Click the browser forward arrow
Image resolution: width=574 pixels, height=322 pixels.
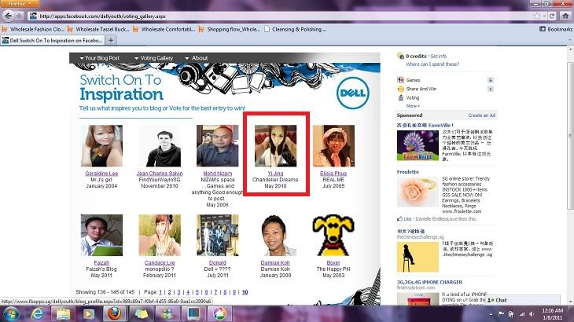[19, 16]
